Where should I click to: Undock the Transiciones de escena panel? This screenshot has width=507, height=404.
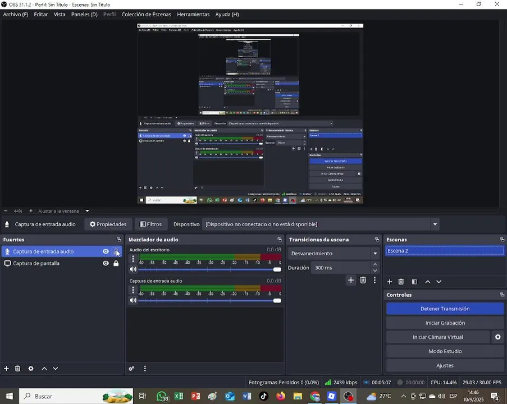pyautogui.click(x=377, y=240)
